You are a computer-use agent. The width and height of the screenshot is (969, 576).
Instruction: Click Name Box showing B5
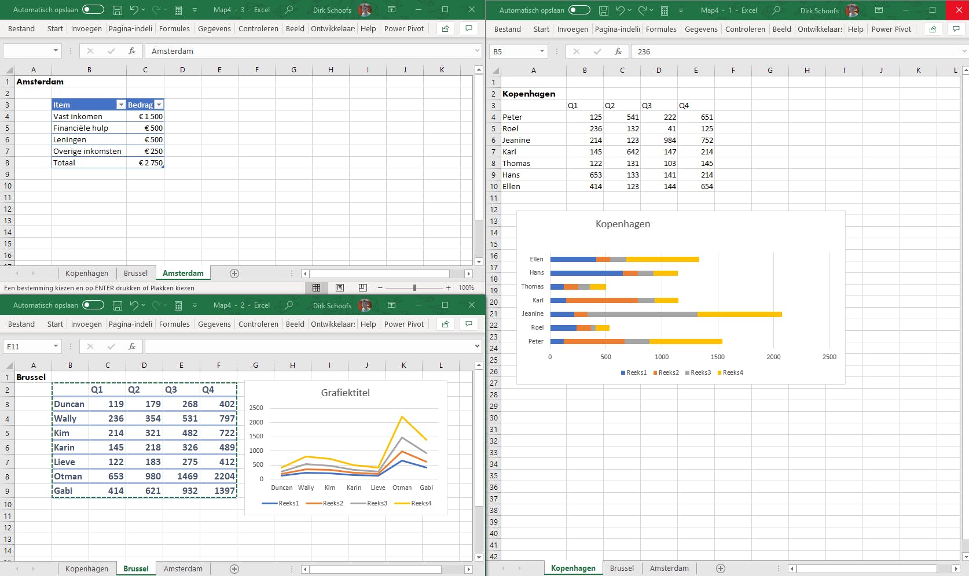514,51
